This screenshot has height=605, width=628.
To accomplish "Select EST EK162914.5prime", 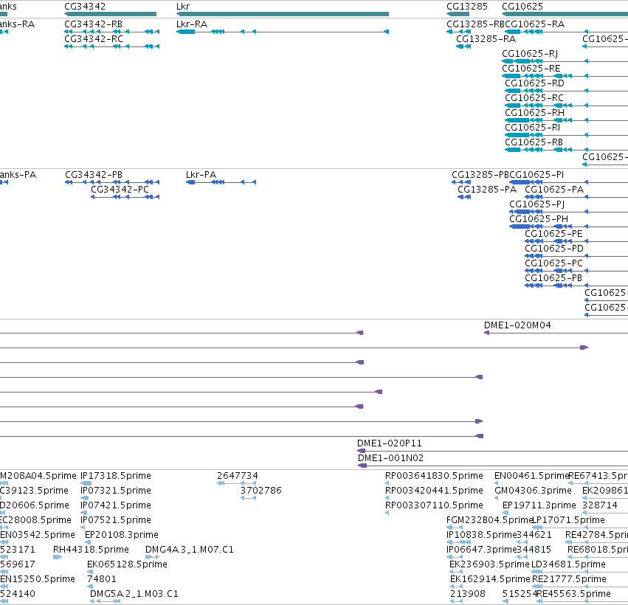I will point(490,580).
